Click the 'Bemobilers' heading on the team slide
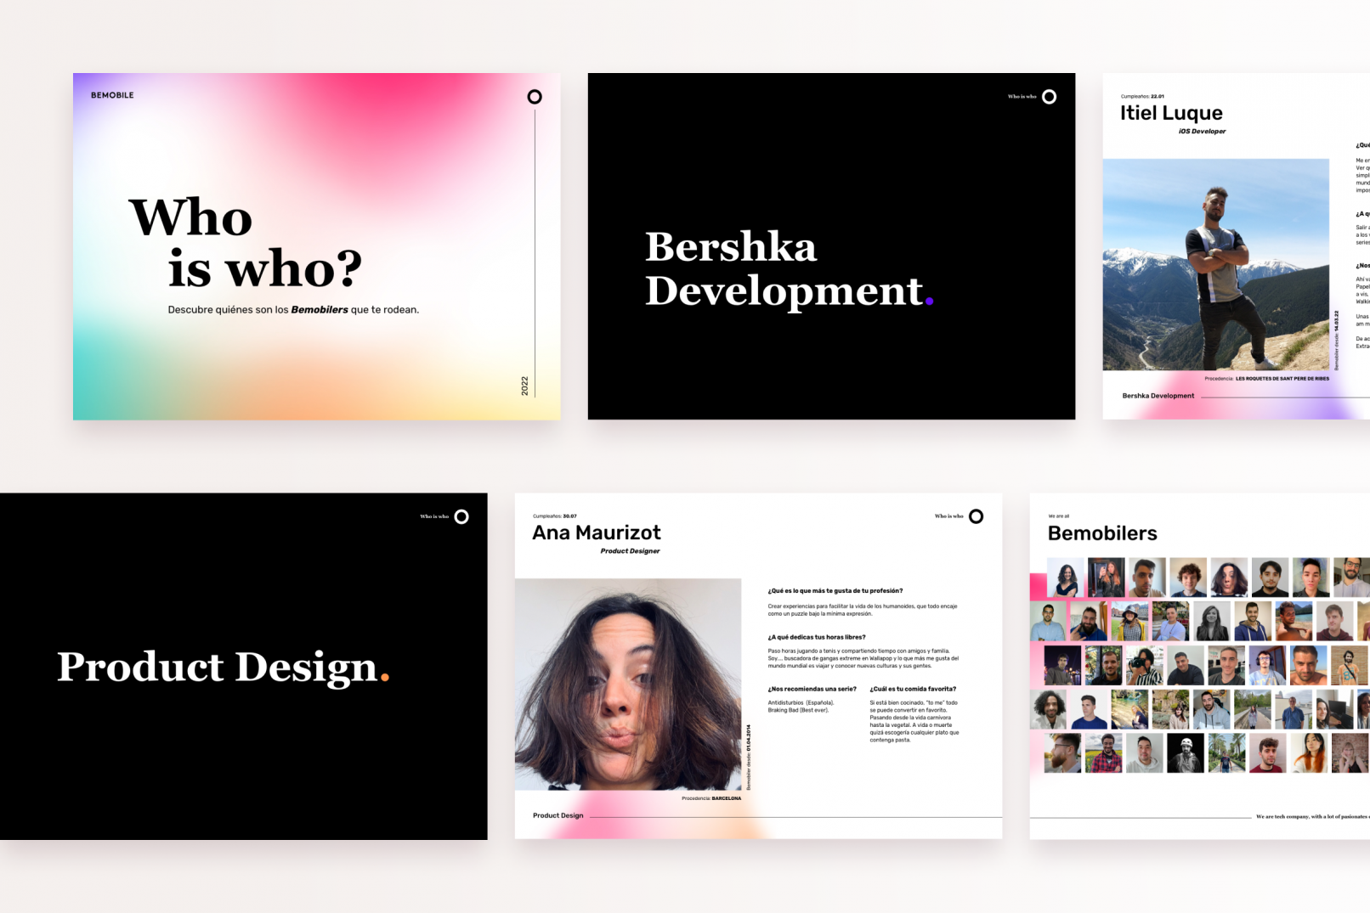 pyautogui.click(x=1103, y=533)
